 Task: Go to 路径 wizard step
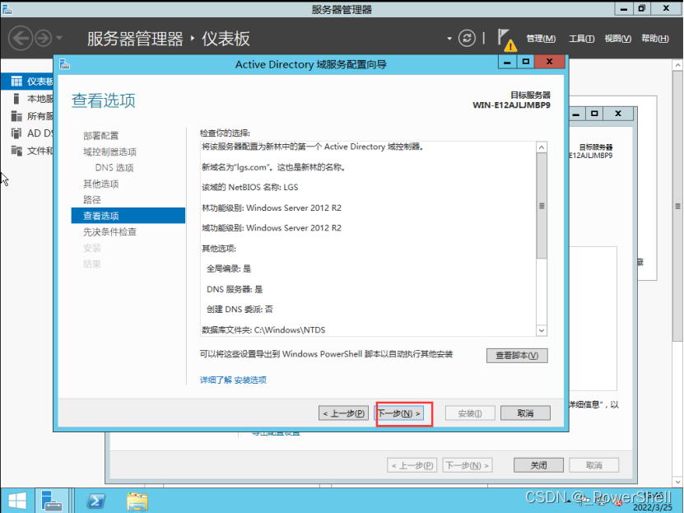[92, 200]
